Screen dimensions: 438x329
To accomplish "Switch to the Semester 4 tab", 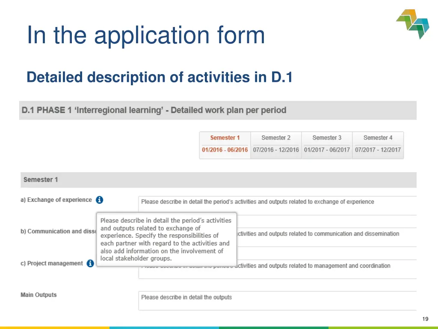I will click(x=378, y=145).
